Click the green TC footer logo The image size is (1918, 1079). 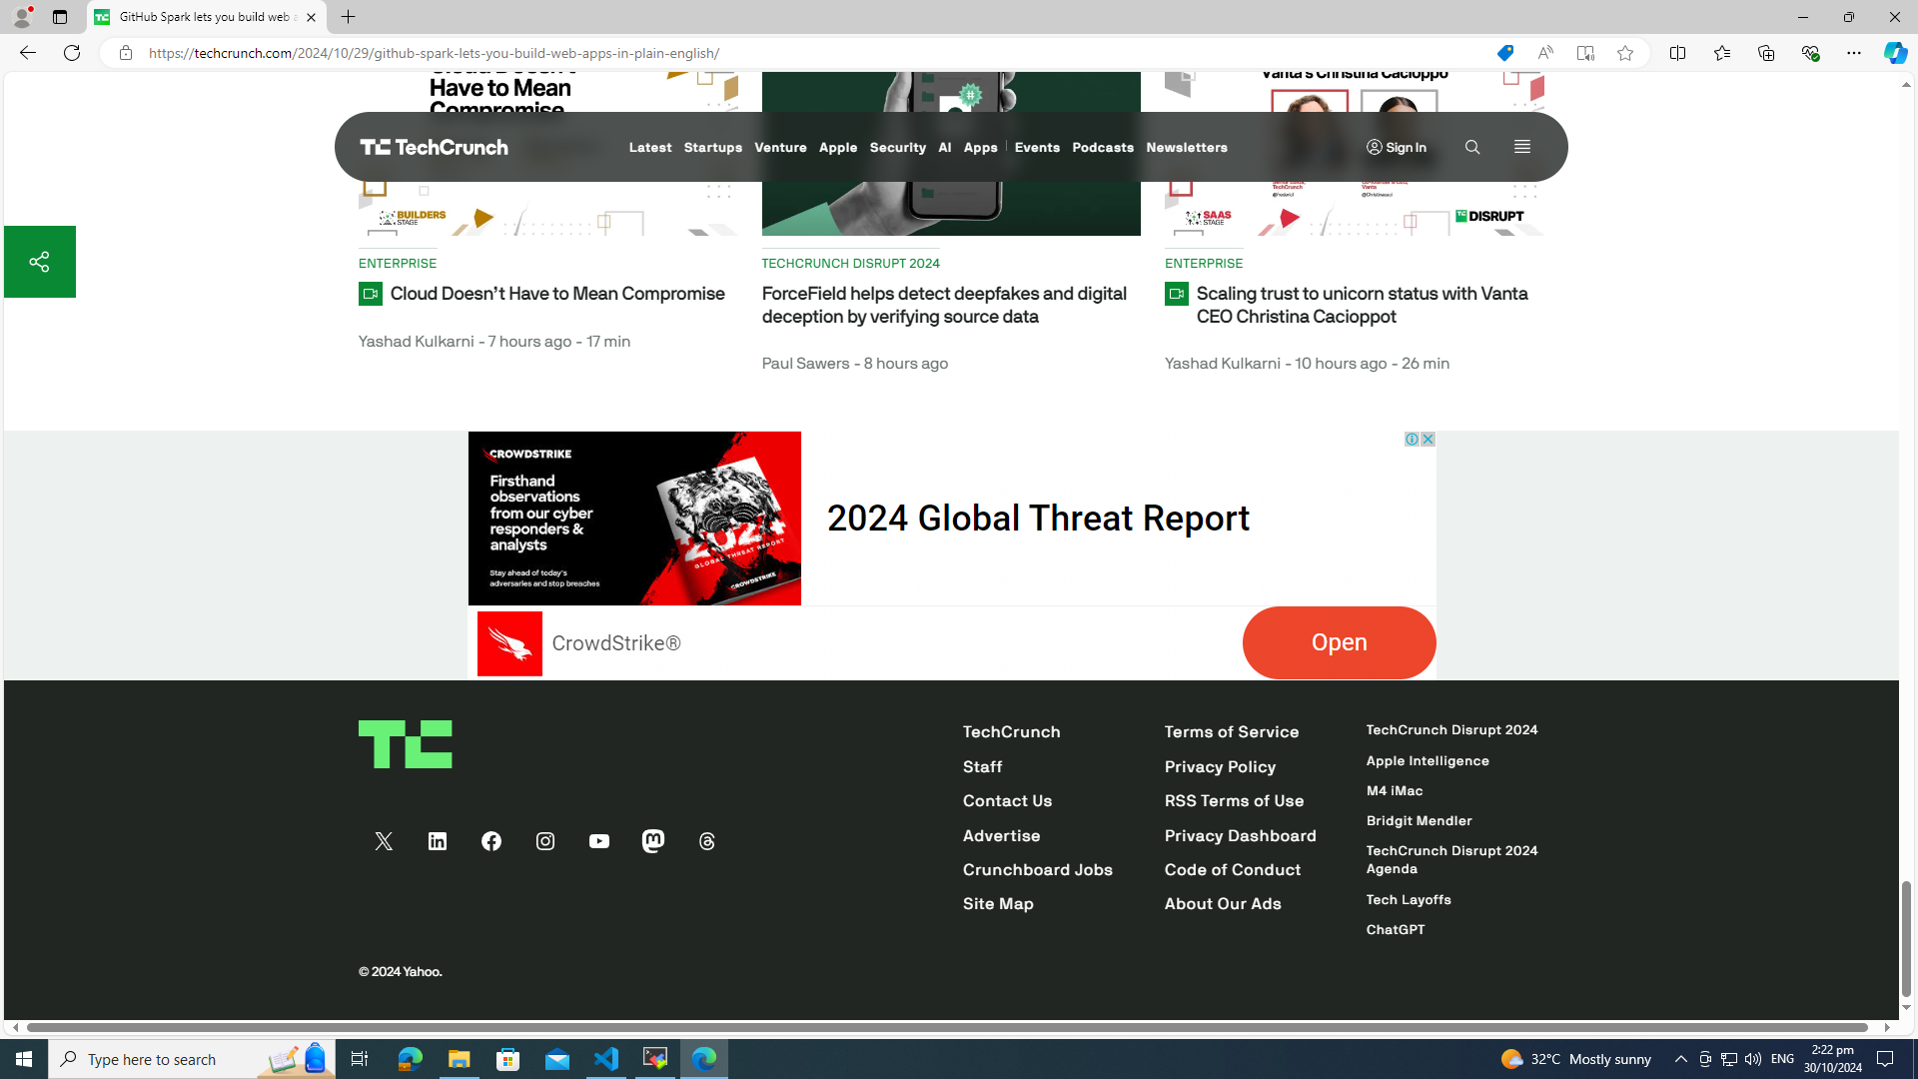coord(406,744)
